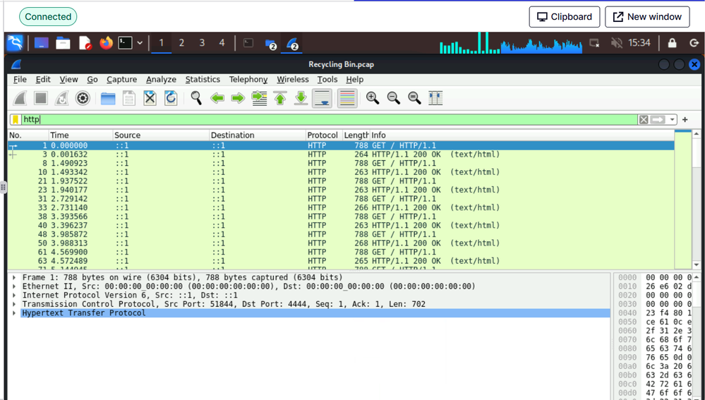Click the Clipboard button

564,17
